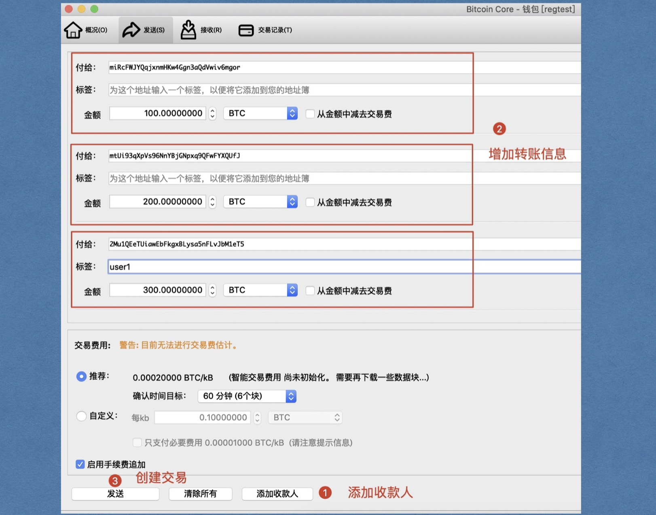Switch to 发送(S) tab label
This screenshot has height=515, width=656.
[x=154, y=30]
